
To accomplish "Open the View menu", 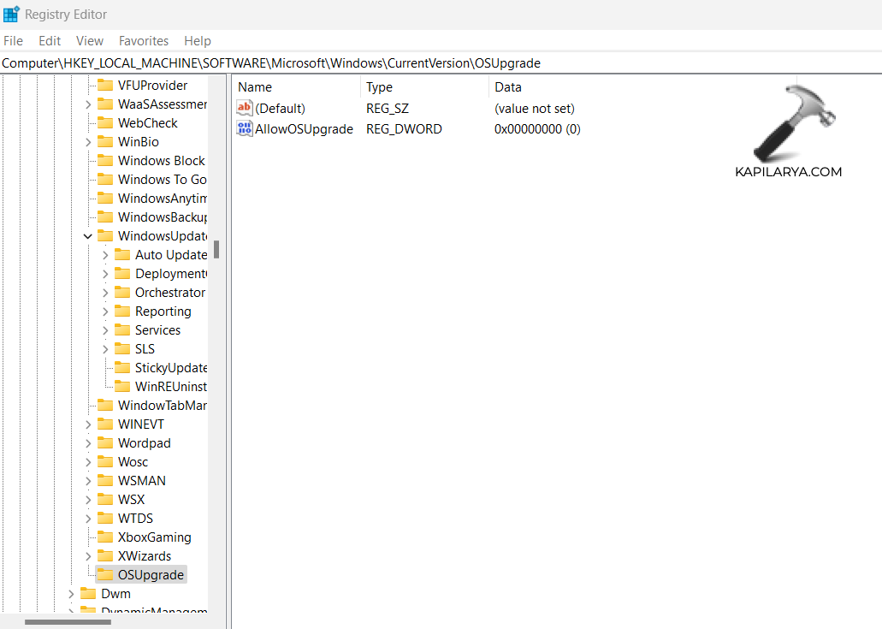I will (x=90, y=40).
